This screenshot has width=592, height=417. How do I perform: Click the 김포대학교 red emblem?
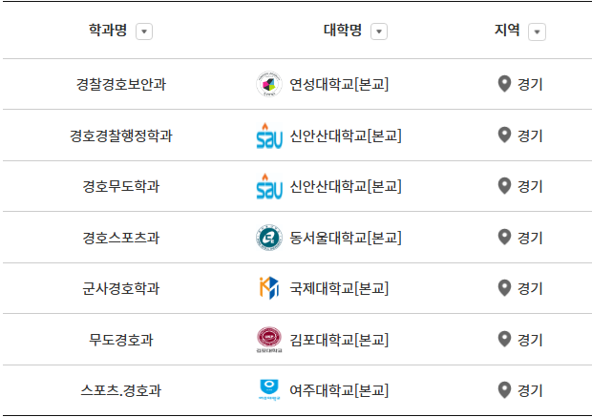coord(269,340)
